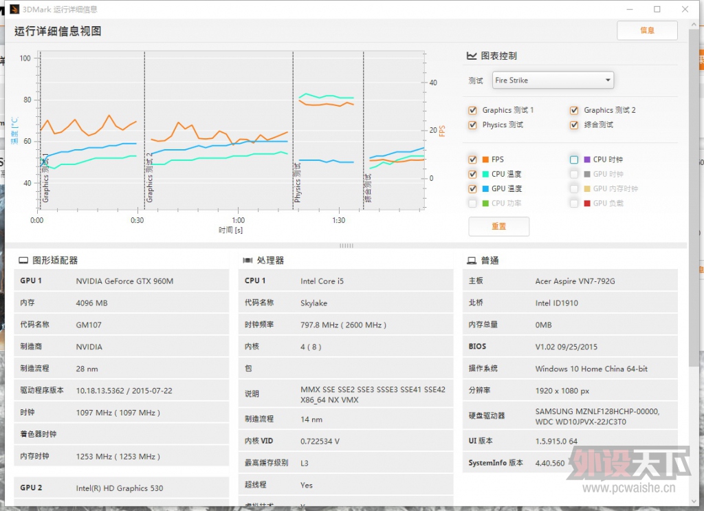Click the 797.8 MHz clock frequency value
704x511 pixels.
344,325
